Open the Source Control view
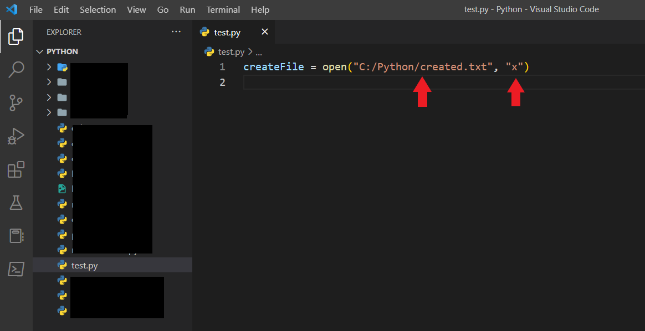This screenshot has width=645, height=331. [x=16, y=102]
